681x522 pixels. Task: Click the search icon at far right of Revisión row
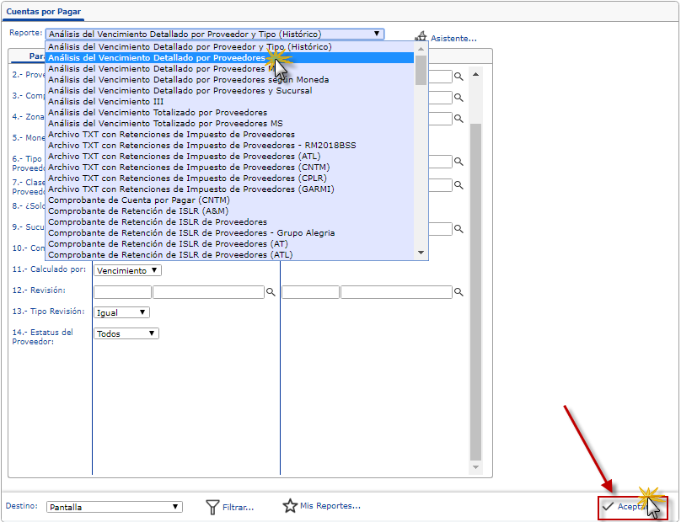tap(459, 292)
